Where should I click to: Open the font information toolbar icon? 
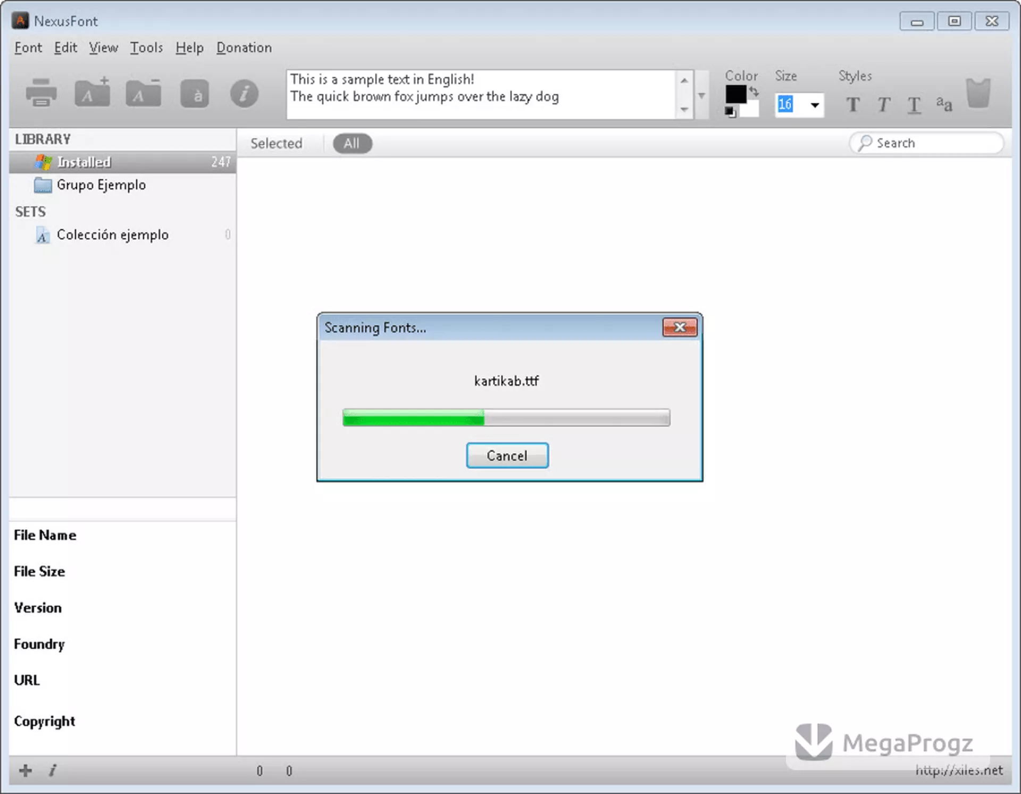(x=244, y=94)
